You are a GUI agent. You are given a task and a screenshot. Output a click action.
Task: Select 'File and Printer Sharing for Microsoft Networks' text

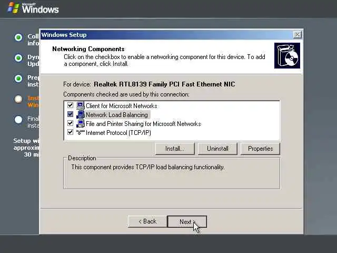143,124
